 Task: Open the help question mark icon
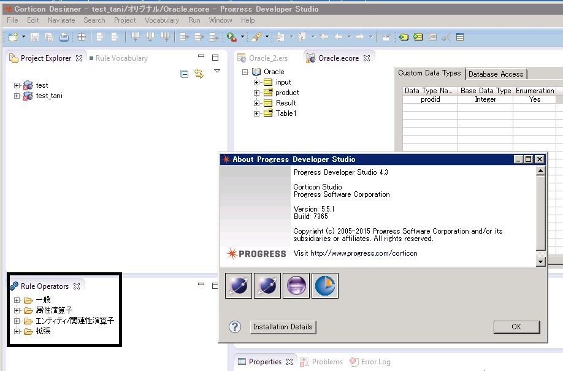tap(235, 327)
